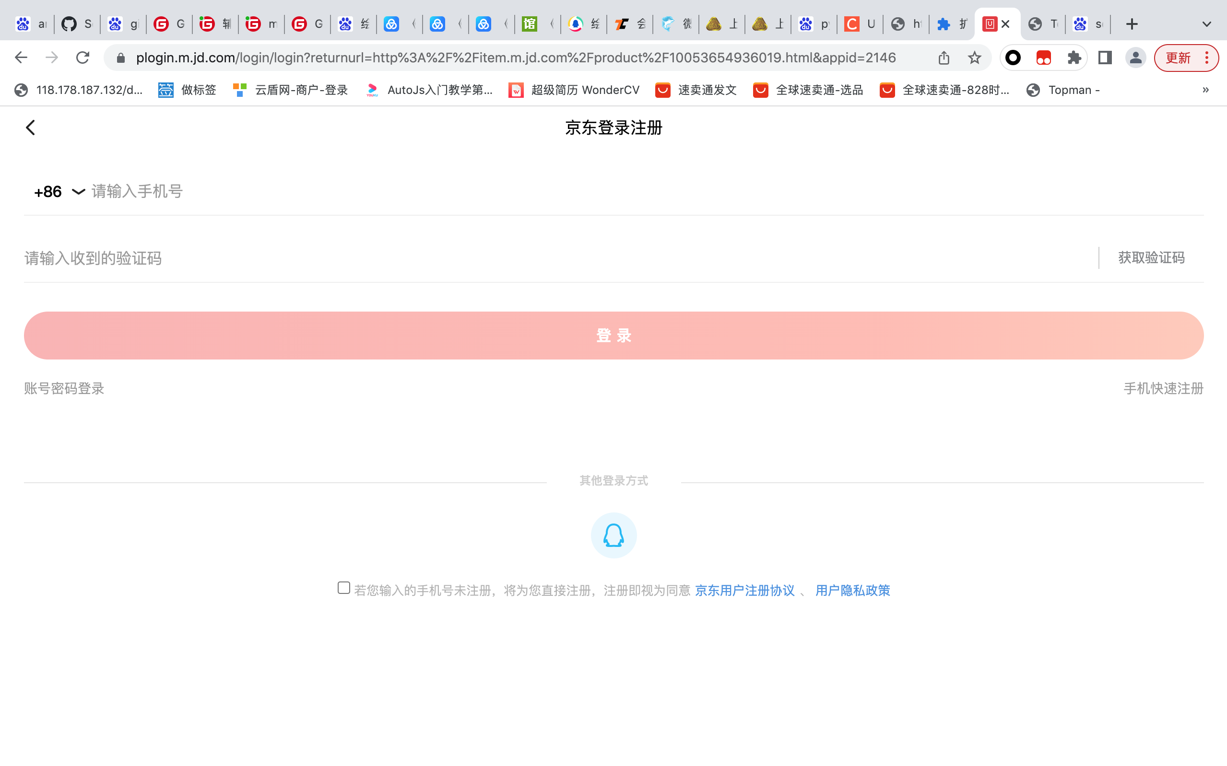1227x766 pixels.
Task: Expand the +86 country code dropdown
Action: click(x=59, y=192)
